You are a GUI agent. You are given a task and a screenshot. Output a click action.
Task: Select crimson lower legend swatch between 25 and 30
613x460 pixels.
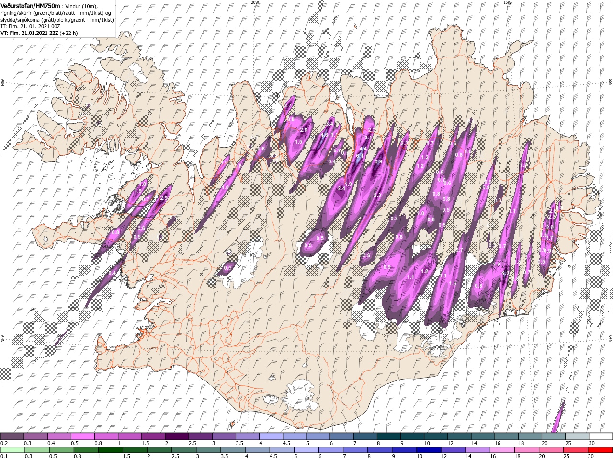click(576, 450)
